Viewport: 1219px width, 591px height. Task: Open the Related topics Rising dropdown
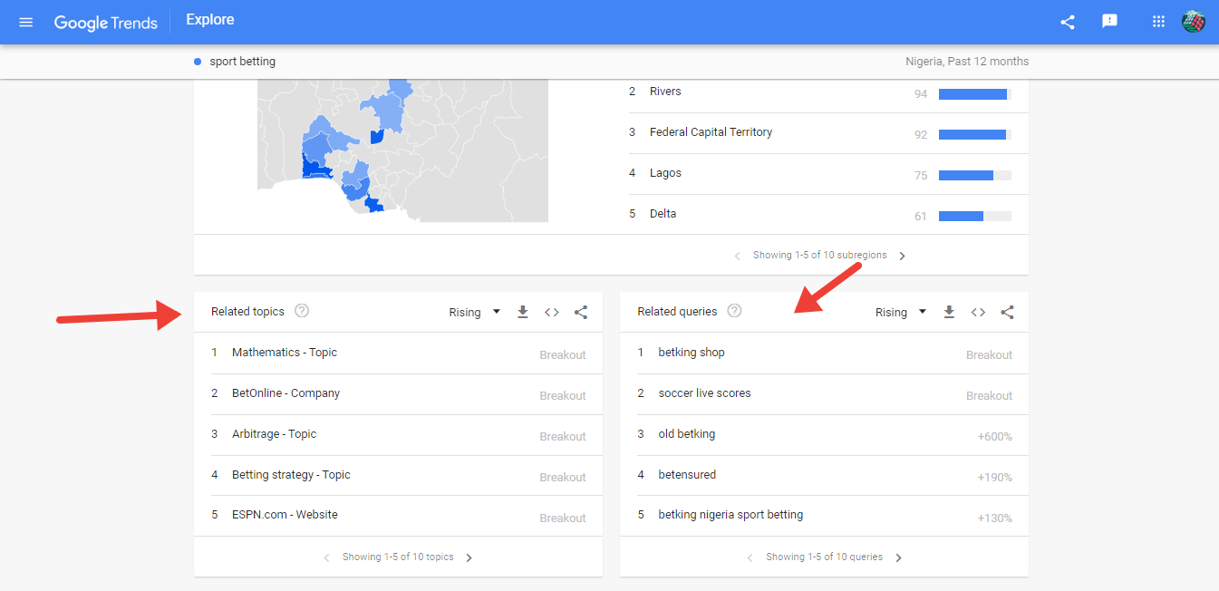tap(475, 312)
